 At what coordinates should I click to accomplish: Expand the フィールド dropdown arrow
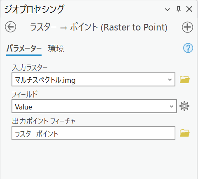pyautogui.click(x=171, y=106)
